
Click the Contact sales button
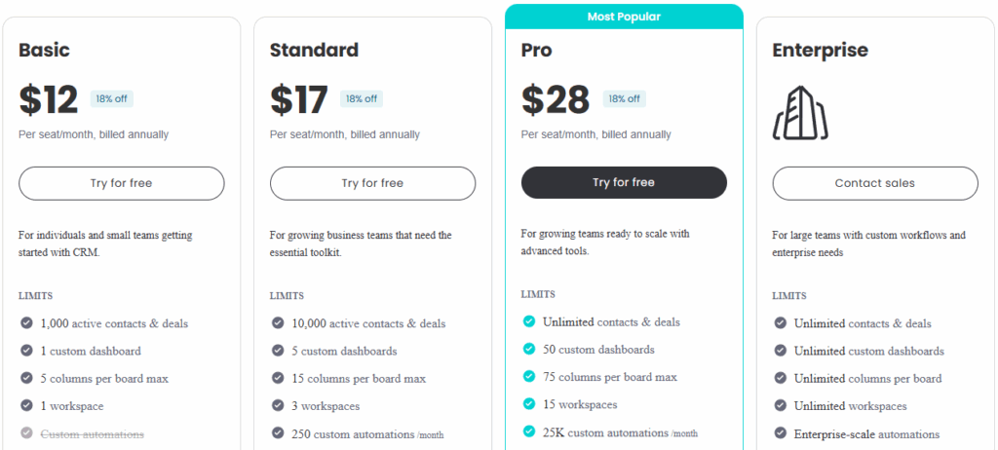[875, 183]
